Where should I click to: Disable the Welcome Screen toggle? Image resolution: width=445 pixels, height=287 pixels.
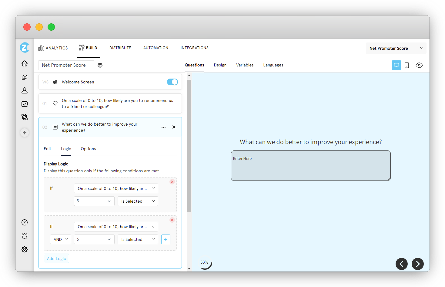coord(172,82)
